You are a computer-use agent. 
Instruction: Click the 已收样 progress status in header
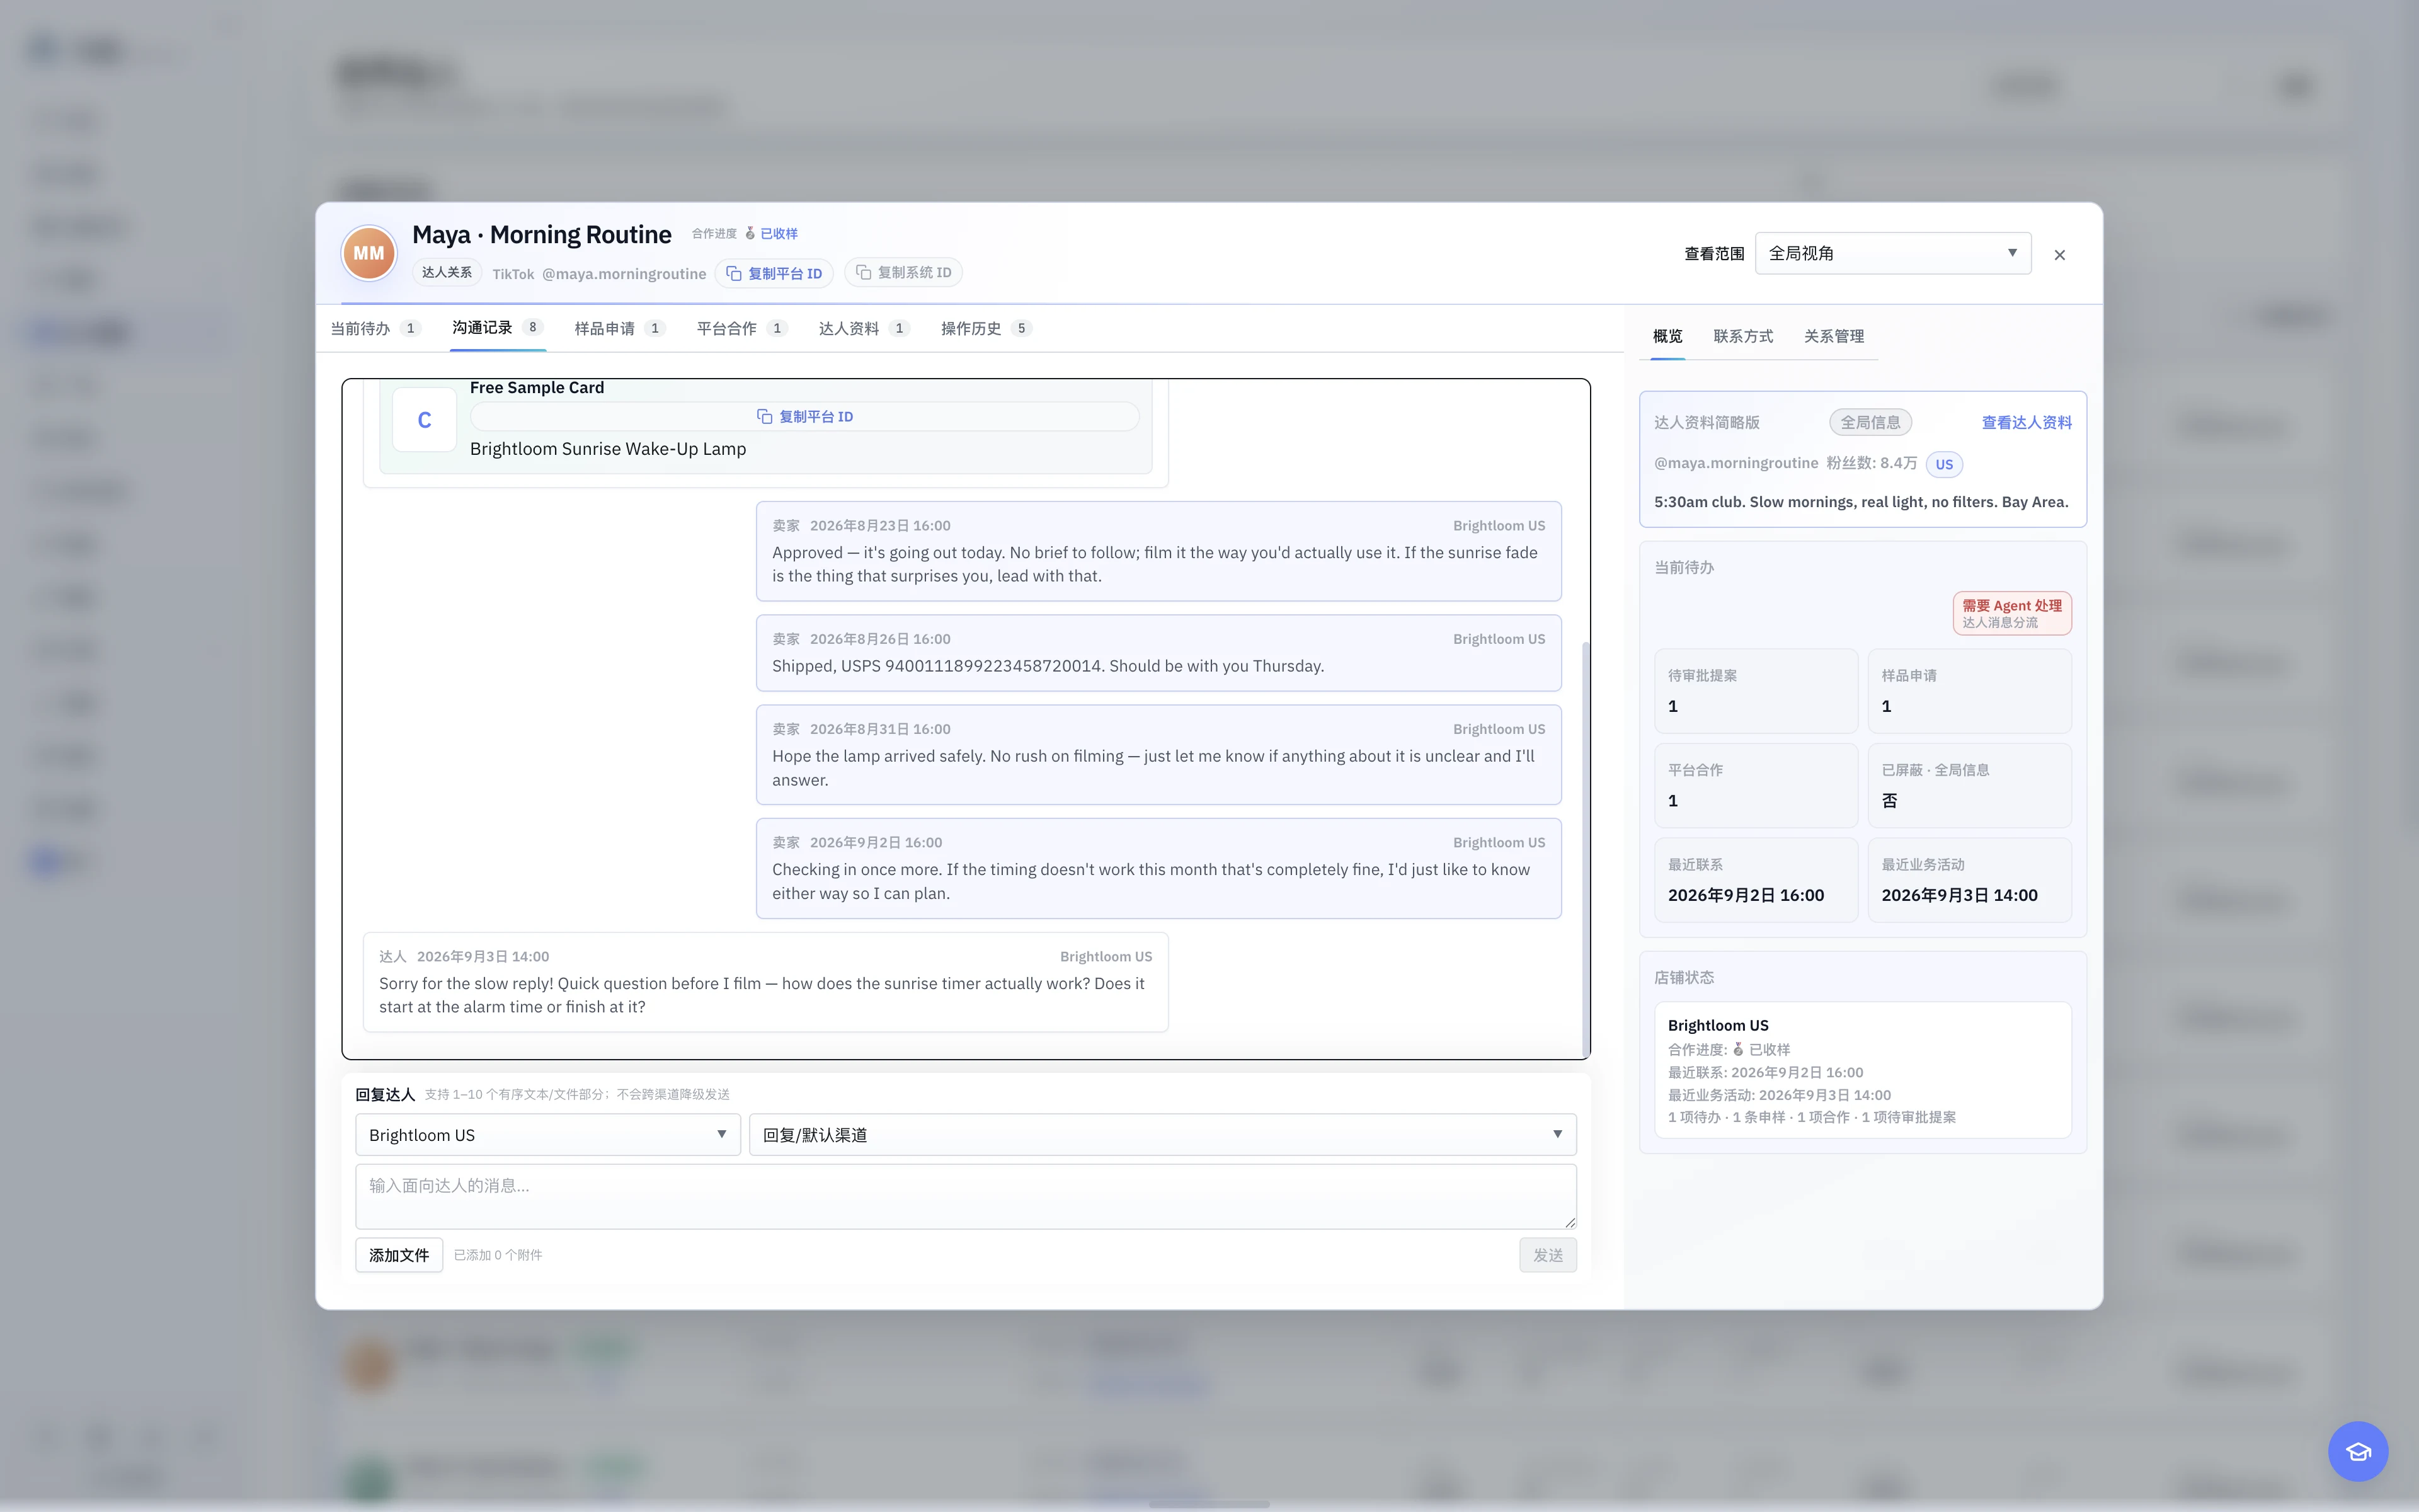(770, 233)
